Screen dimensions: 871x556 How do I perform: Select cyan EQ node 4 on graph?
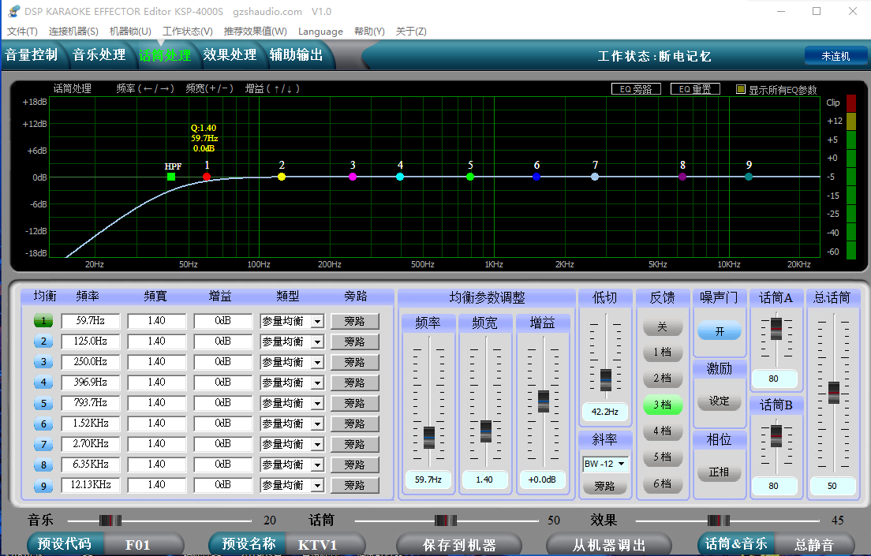[400, 177]
